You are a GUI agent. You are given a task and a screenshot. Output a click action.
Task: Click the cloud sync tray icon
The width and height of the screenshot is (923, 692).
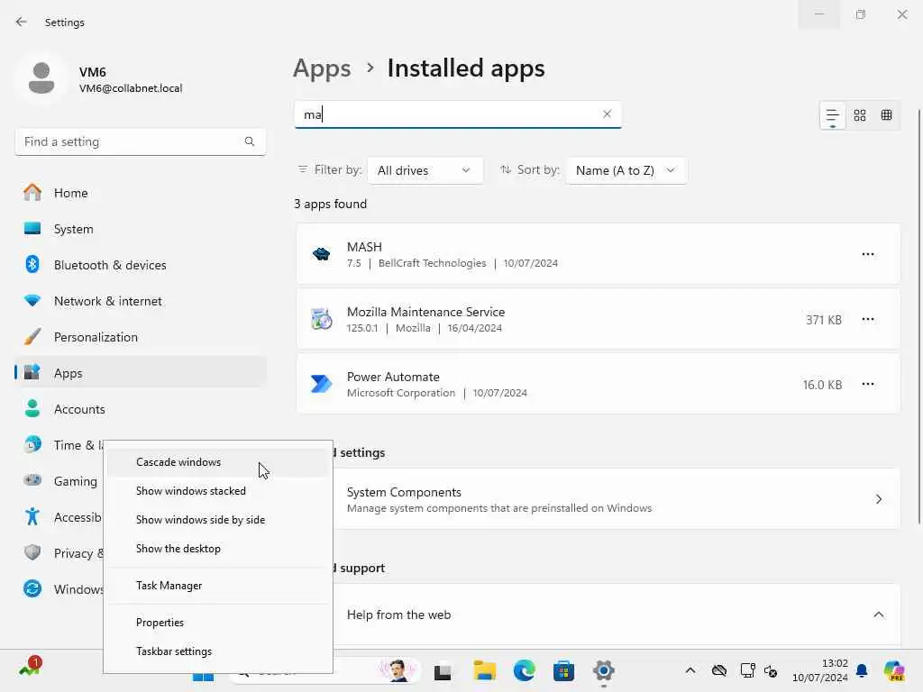718,670
